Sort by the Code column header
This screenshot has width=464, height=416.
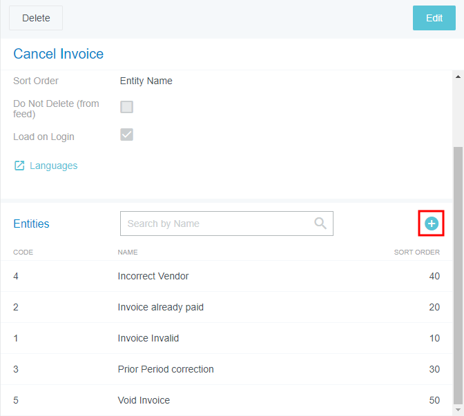coord(23,252)
